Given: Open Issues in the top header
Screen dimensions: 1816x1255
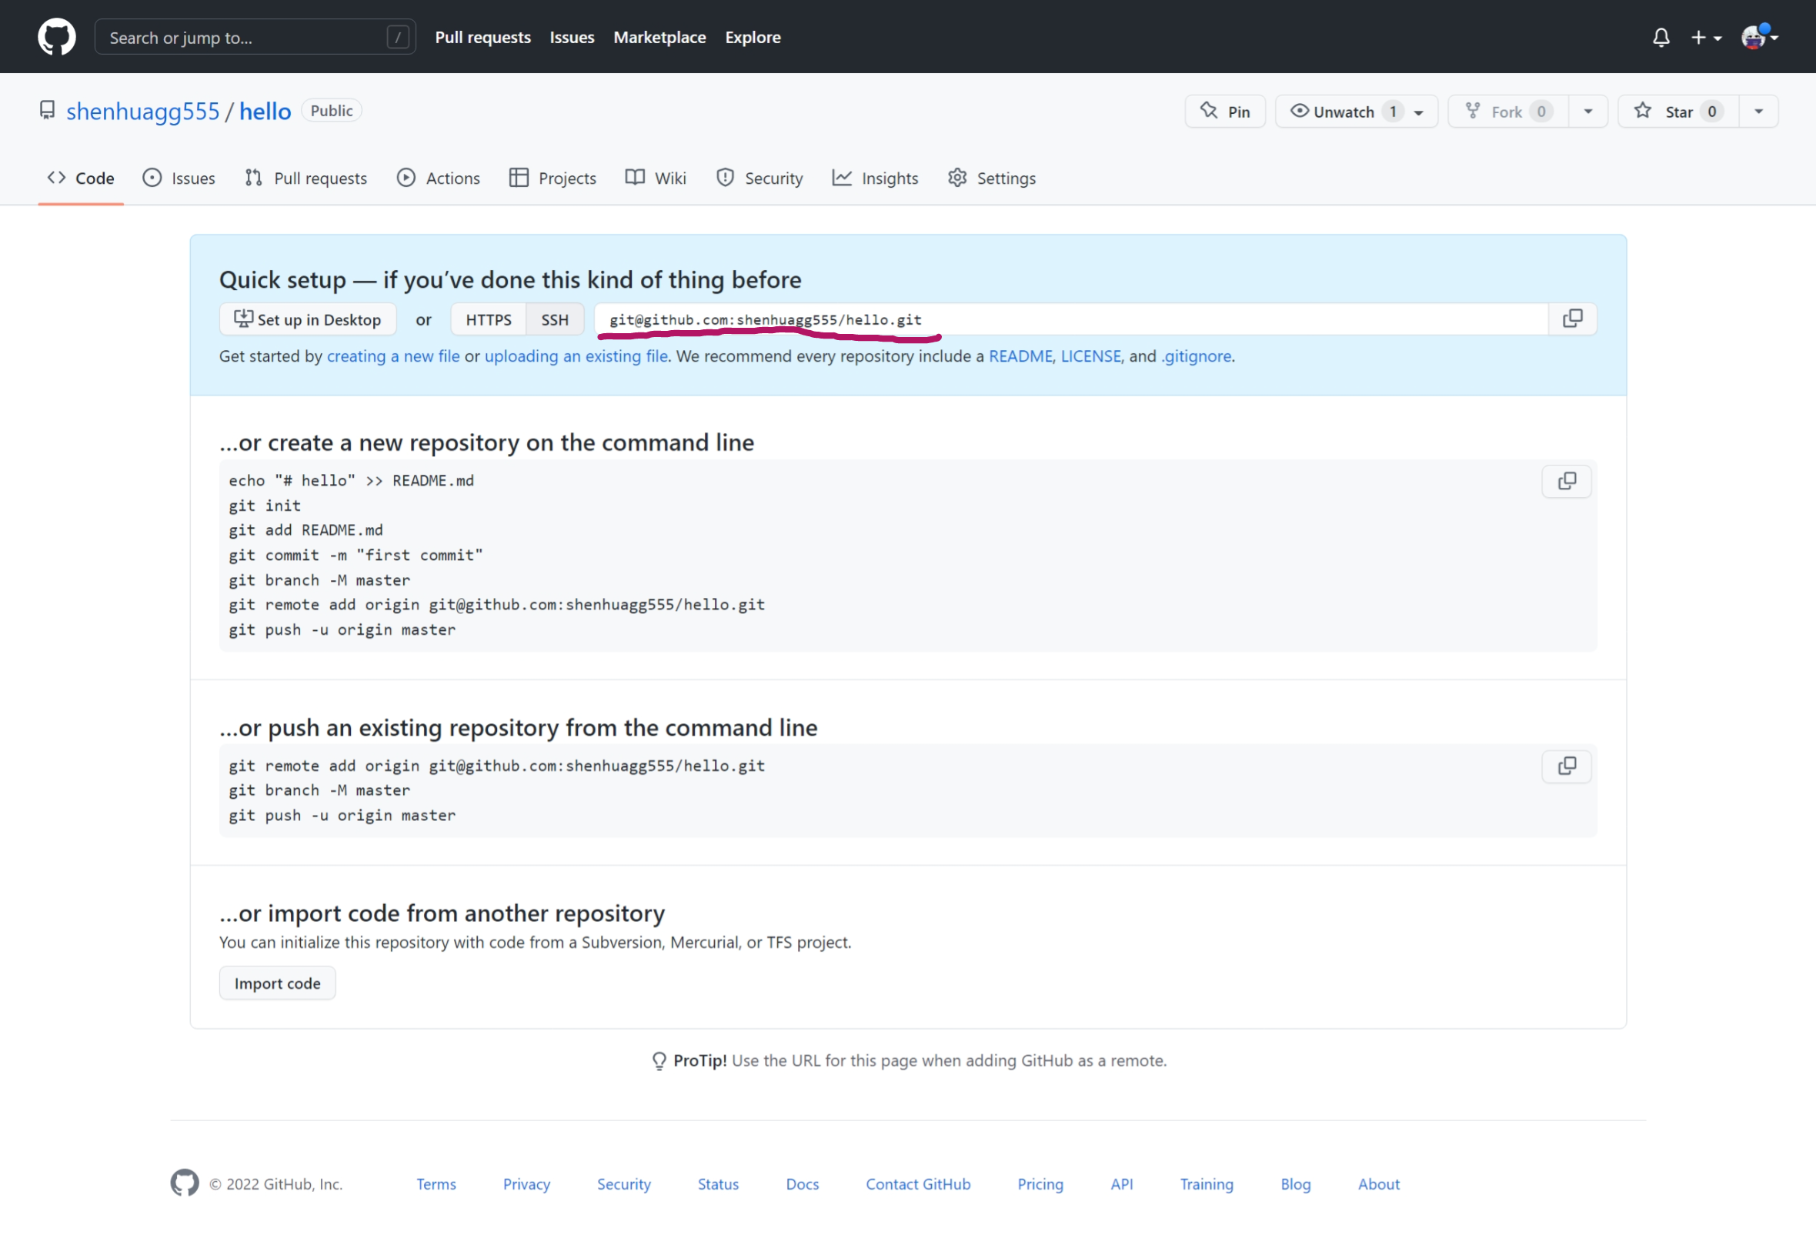Looking at the screenshot, I should point(572,37).
